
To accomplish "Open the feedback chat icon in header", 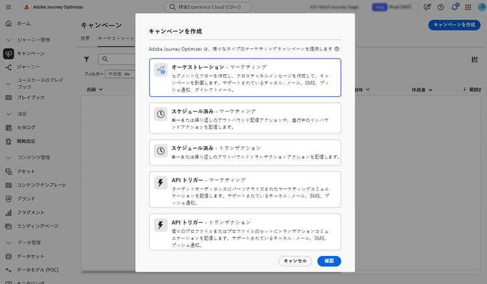I will (427, 7).
